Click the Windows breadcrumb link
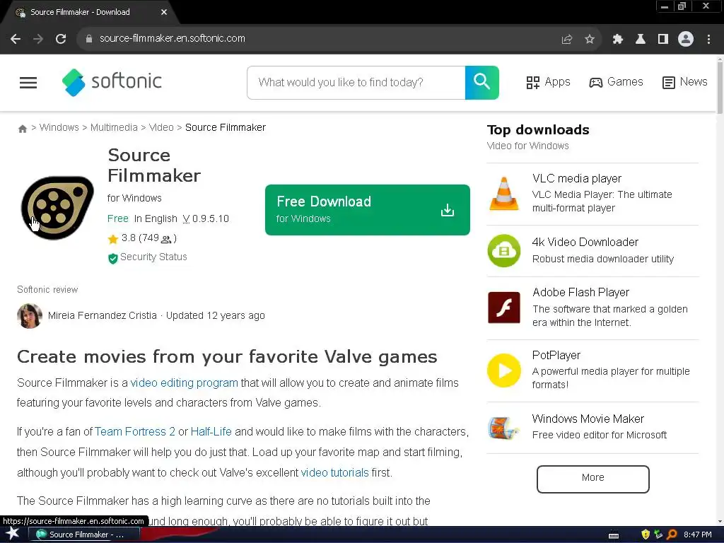This screenshot has width=724, height=543. tap(59, 127)
